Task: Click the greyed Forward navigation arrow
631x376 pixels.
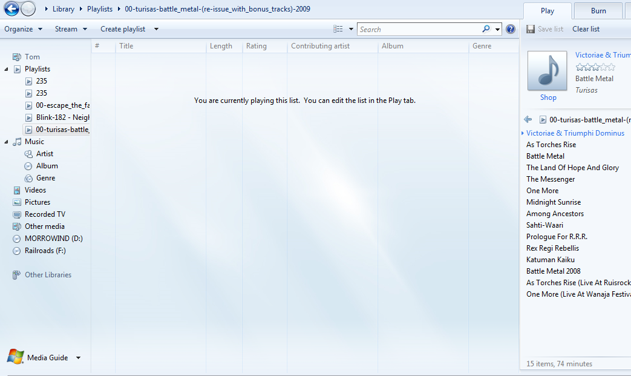Action: point(28,8)
